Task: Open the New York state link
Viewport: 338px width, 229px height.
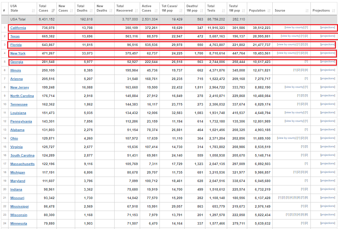Action: pyautogui.click(x=18, y=53)
